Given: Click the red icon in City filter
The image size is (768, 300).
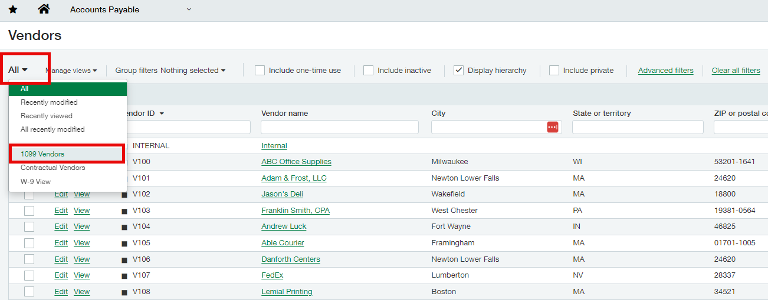Looking at the screenshot, I should [553, 127].
